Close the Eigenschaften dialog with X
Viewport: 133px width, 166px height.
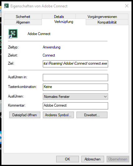(x=127, y=6)
